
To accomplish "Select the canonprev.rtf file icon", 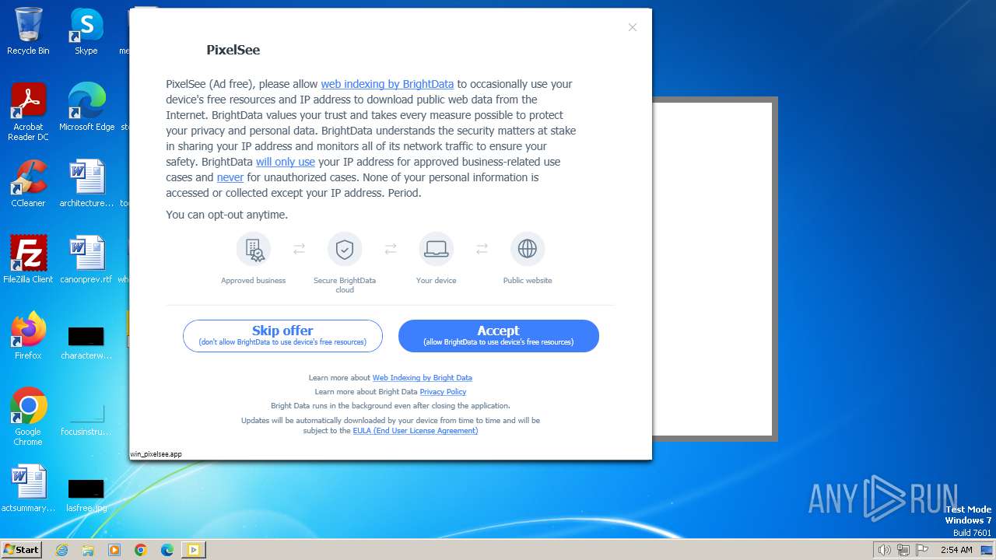I will point(86,260).
